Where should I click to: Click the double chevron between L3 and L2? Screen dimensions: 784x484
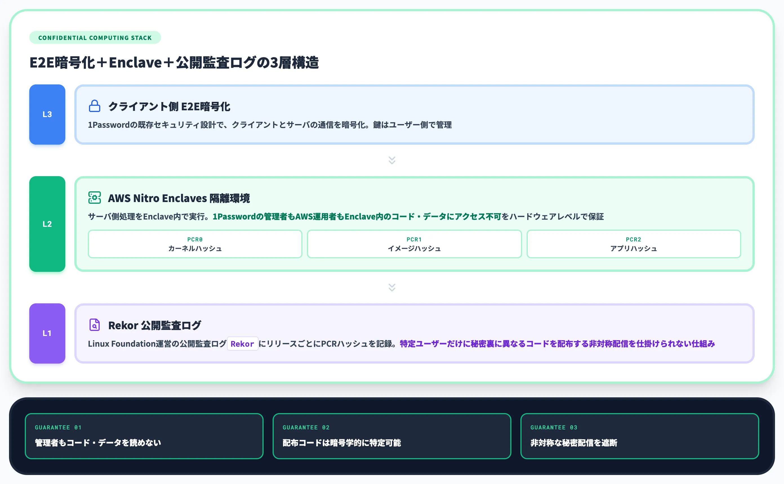(392, 160)
